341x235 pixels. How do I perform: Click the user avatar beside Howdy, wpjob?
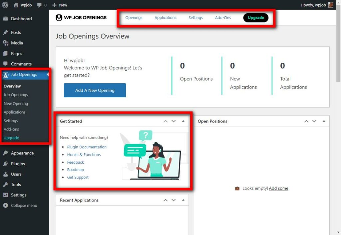(331, 5)
